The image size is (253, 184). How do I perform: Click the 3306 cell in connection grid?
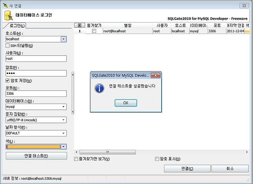[x=217, y=31]
